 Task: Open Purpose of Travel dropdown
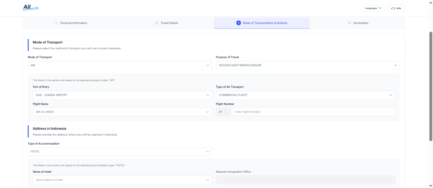pyautogui.click(x=308, y=65)
